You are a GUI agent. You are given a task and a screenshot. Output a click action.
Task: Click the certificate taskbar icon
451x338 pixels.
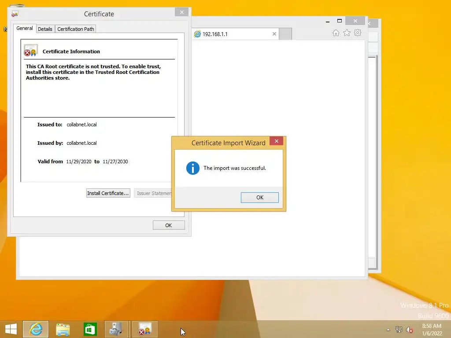coord(144,329)
